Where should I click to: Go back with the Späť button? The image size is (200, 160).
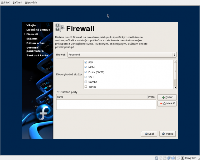[x=149, y=134]
